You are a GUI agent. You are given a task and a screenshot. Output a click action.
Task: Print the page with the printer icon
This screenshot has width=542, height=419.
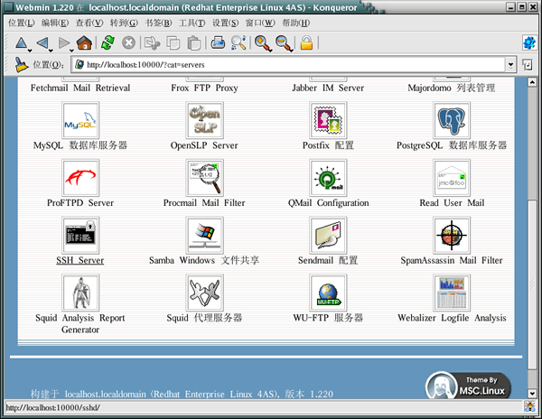[x=218, y=42]
